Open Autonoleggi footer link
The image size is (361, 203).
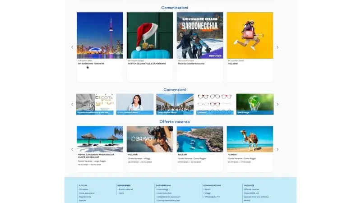[x=162, y=189]
